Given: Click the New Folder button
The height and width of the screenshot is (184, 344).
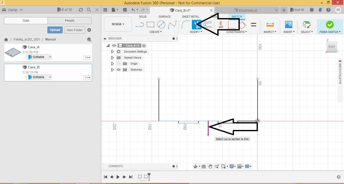Looking at the screenshot, I should tap(75, 30).
